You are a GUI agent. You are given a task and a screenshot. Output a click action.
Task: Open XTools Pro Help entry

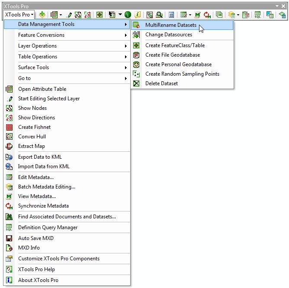click(67, 269)
